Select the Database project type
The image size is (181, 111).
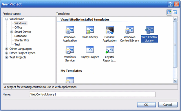[x=21, y=36]
